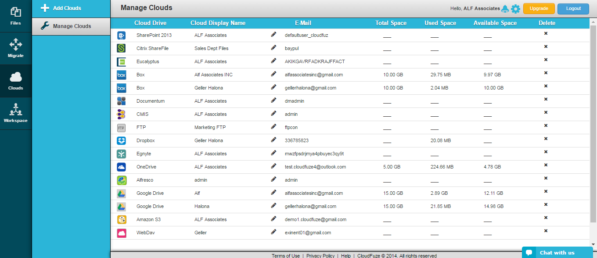Screen dimensions: 597x258
Task: Click gellerhalona@gmail.com in Box row
Action: pyautogui.click(x=310, y=88)
